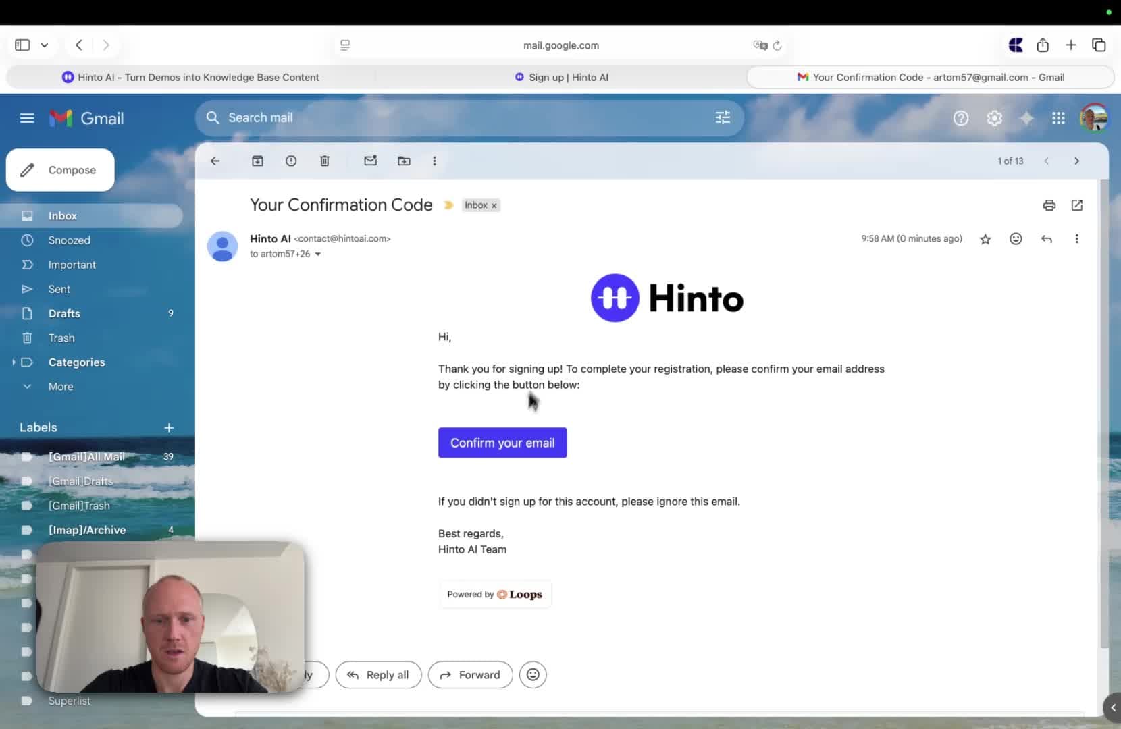This screenshot has width=1121, height=729.
Task: Switch to Hinto AI Knowledge Base tab
Action: point(190,77)
